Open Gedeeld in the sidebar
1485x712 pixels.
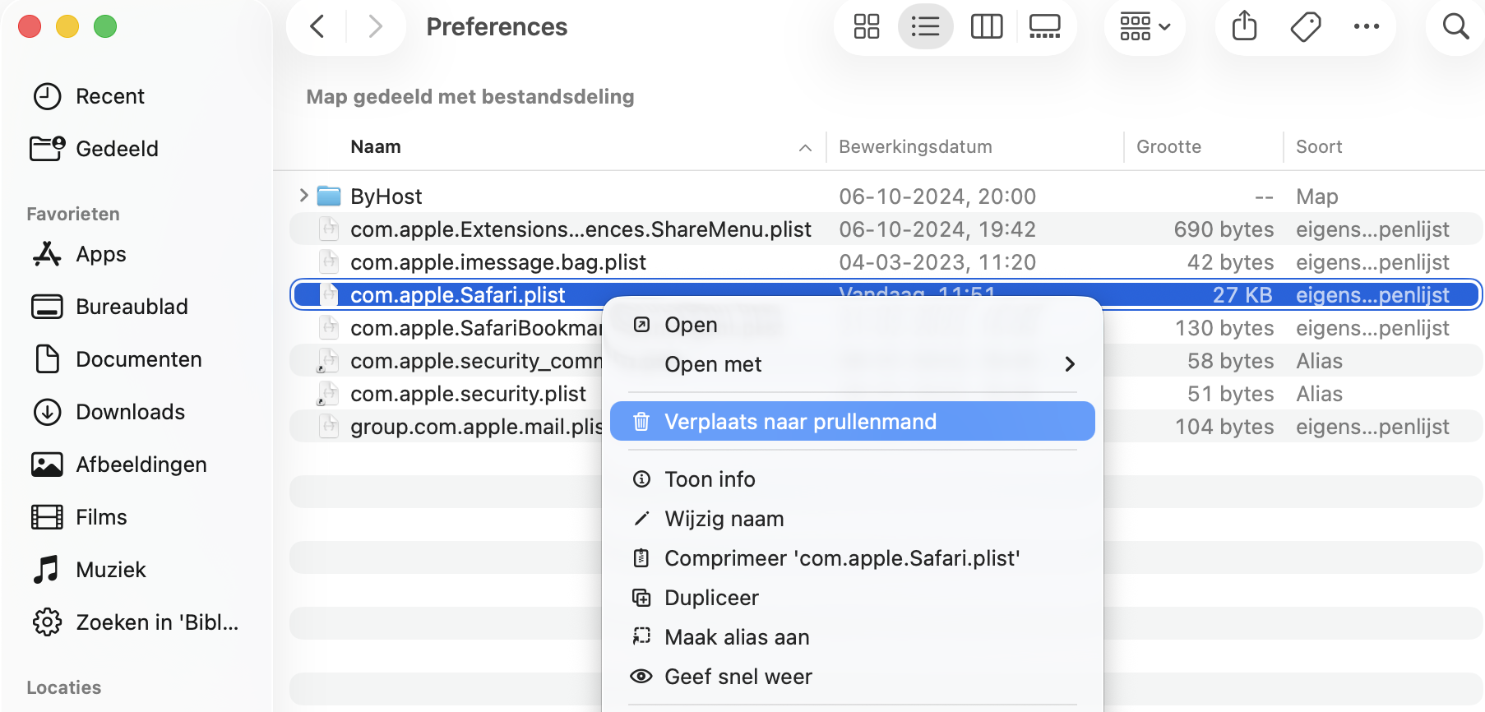(94, 149)
